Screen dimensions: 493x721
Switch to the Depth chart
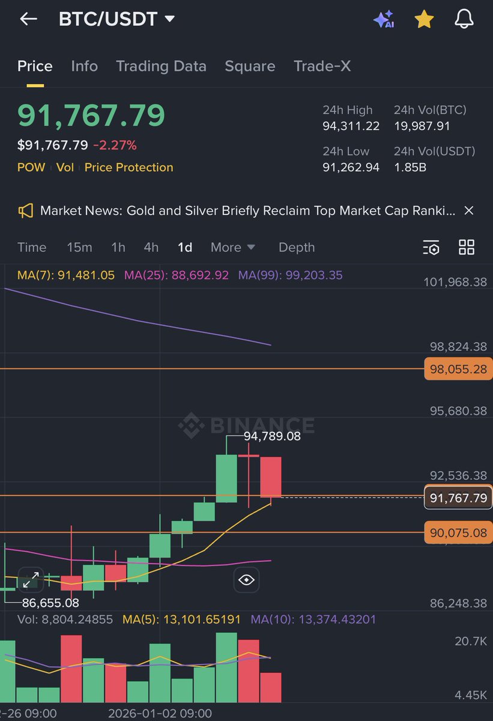[x=297, y=248]
